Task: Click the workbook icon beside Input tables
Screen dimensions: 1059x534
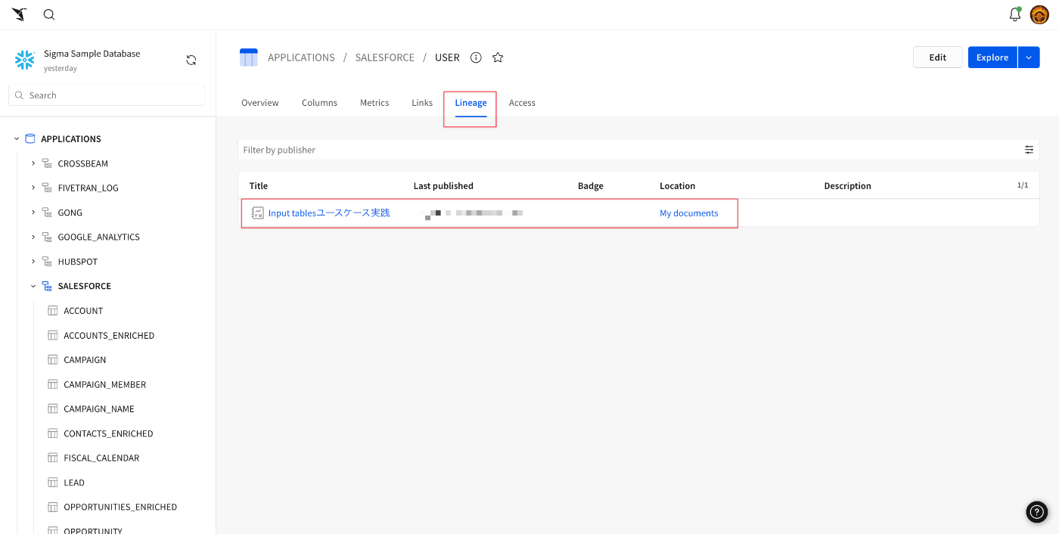Action: pos(258,213)
